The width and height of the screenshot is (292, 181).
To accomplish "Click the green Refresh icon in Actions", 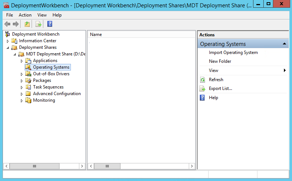I will (202, 80).
